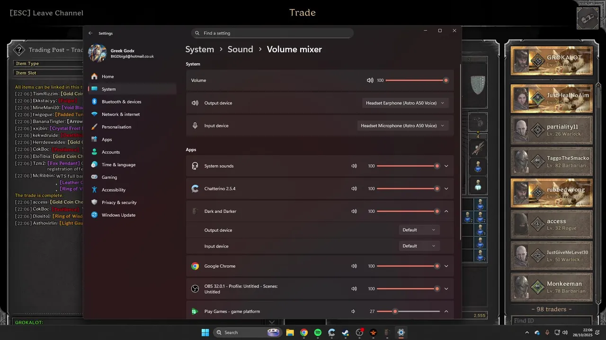Open Windows Update settings
This screenshot has width=606, height=340.
pos(132,215)
